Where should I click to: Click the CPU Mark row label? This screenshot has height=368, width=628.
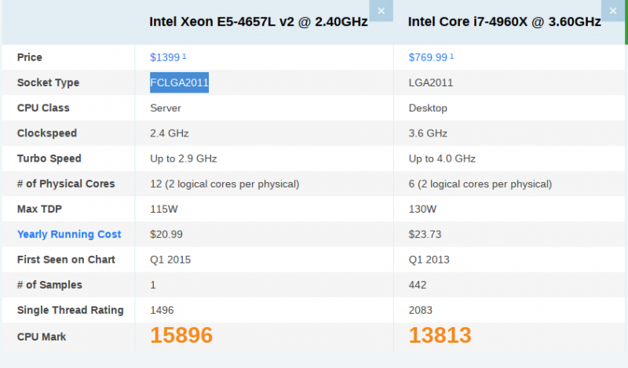[42, 337]
